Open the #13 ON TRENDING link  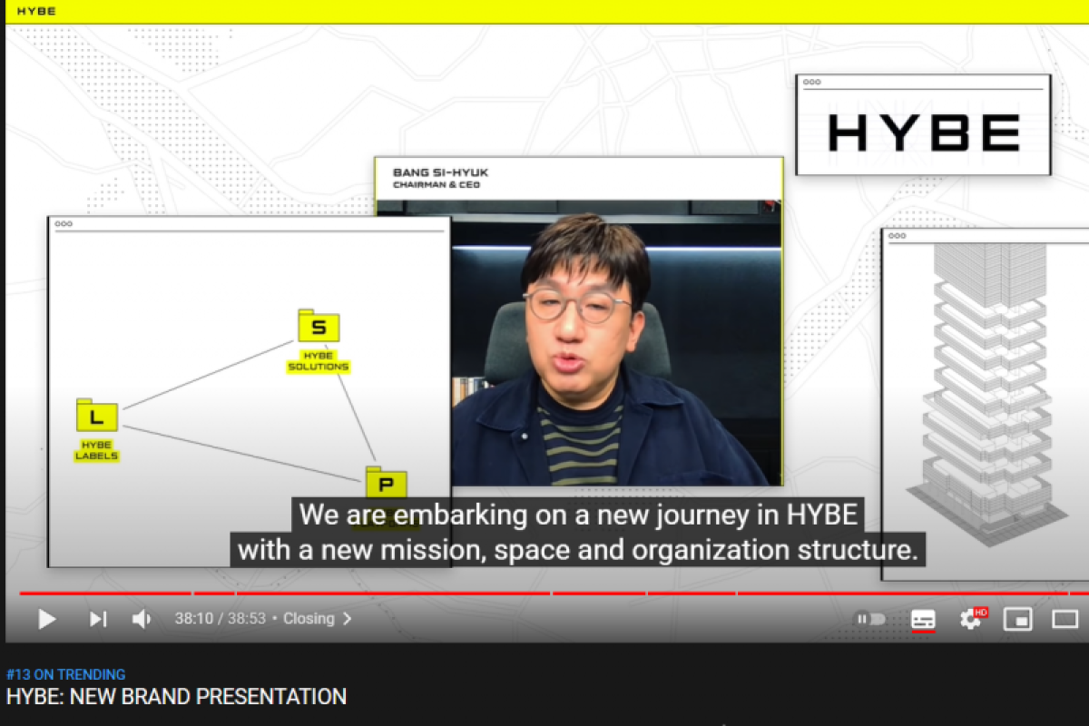pos(65,674)
